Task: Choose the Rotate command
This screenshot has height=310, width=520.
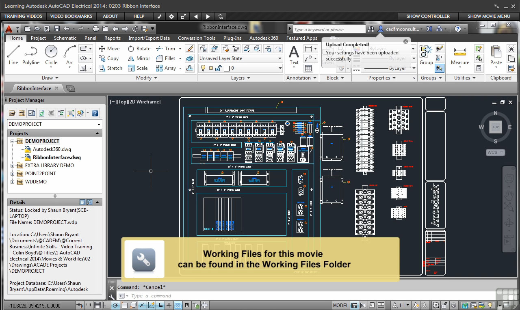Action: [139, 48]
